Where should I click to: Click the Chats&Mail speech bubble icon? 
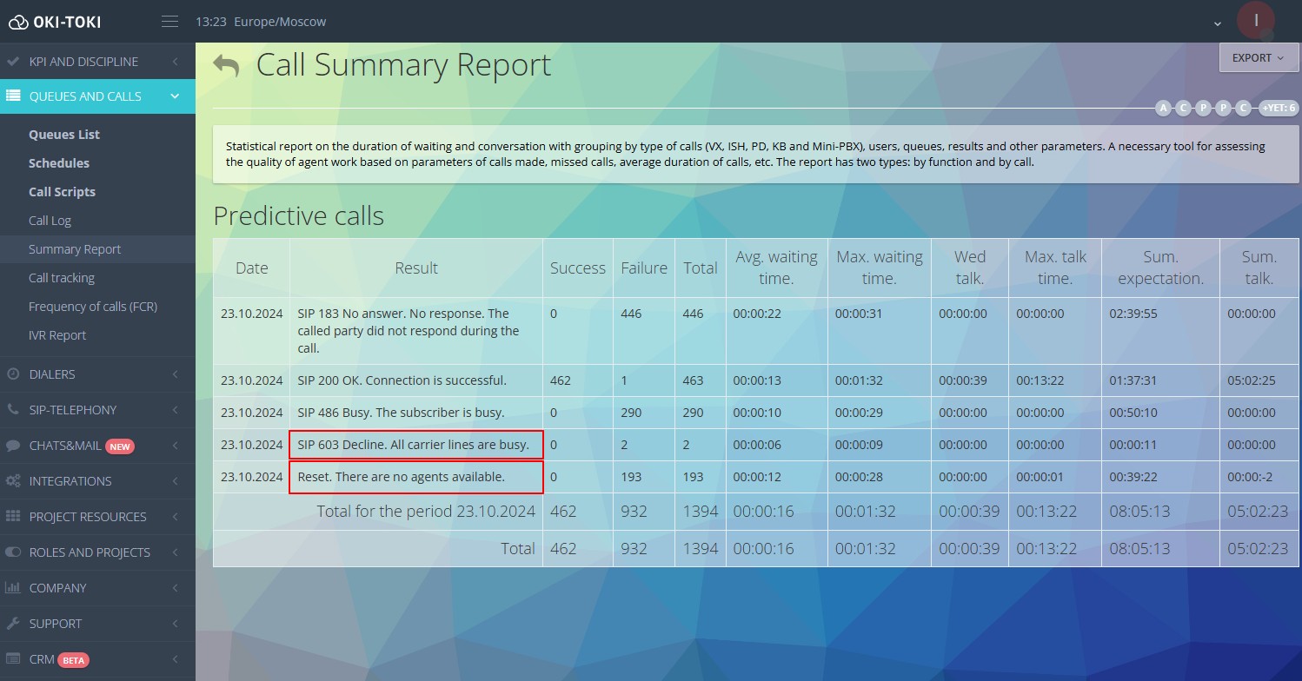13,446
